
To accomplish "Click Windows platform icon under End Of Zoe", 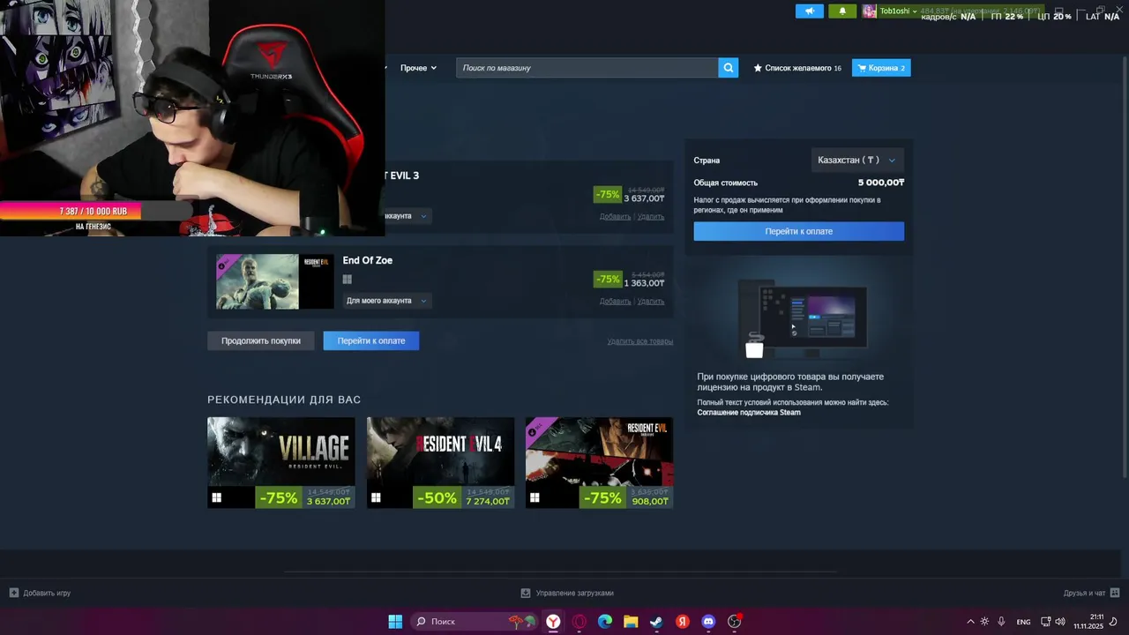I will click(348, 280).
